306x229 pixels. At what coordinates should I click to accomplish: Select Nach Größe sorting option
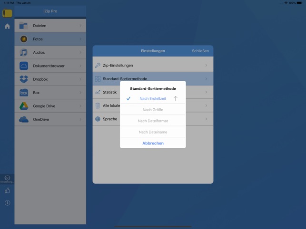point(153,110)
